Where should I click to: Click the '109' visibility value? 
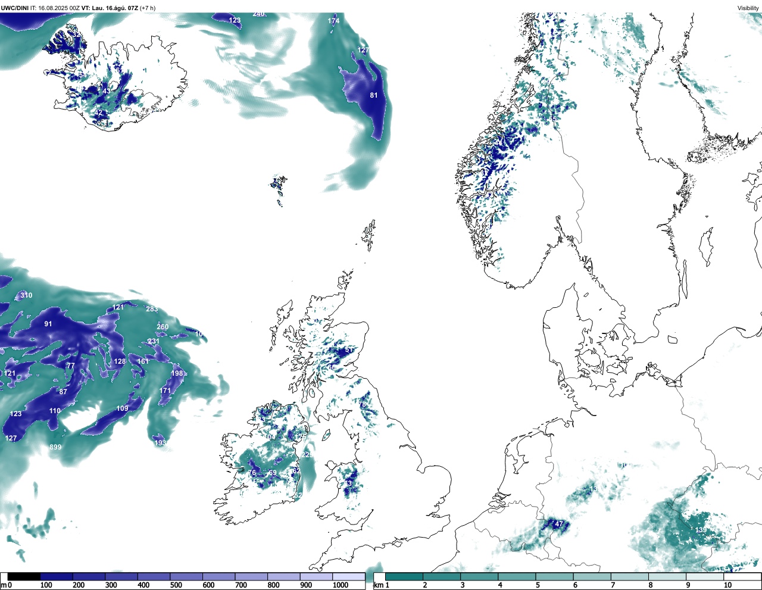(x=122, y=408)
